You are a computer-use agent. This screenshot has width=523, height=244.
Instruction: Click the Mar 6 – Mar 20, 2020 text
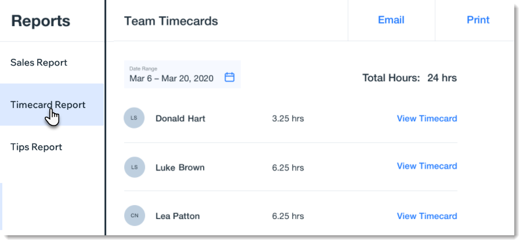(171, 78)
